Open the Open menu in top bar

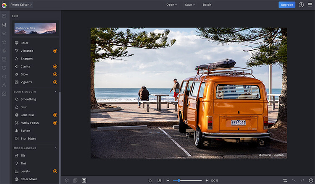coord(171,5)
